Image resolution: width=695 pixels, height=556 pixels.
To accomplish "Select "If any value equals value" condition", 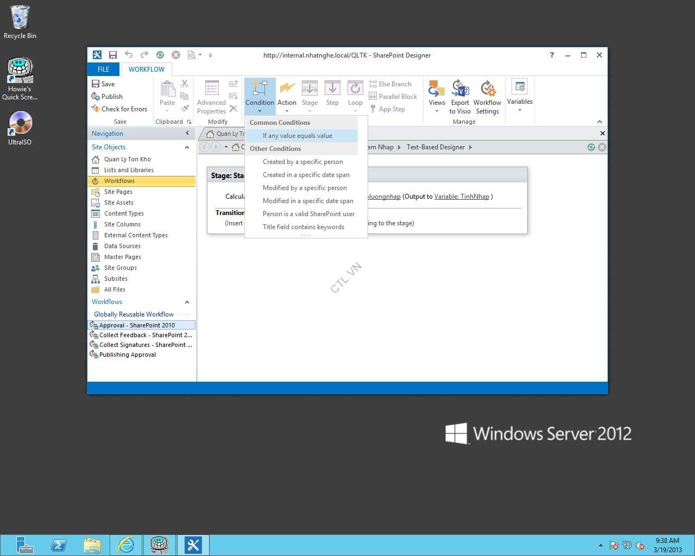I will (298, 136).
